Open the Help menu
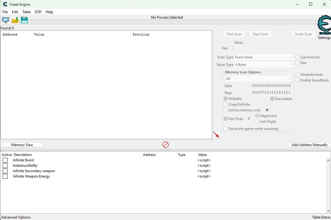This screenshot has width=331, height=220. (49, 12)
